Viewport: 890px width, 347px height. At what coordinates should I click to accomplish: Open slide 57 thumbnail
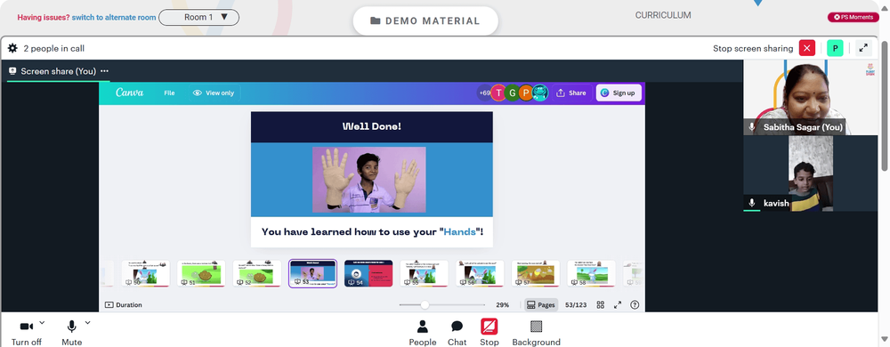coord(535,274)
